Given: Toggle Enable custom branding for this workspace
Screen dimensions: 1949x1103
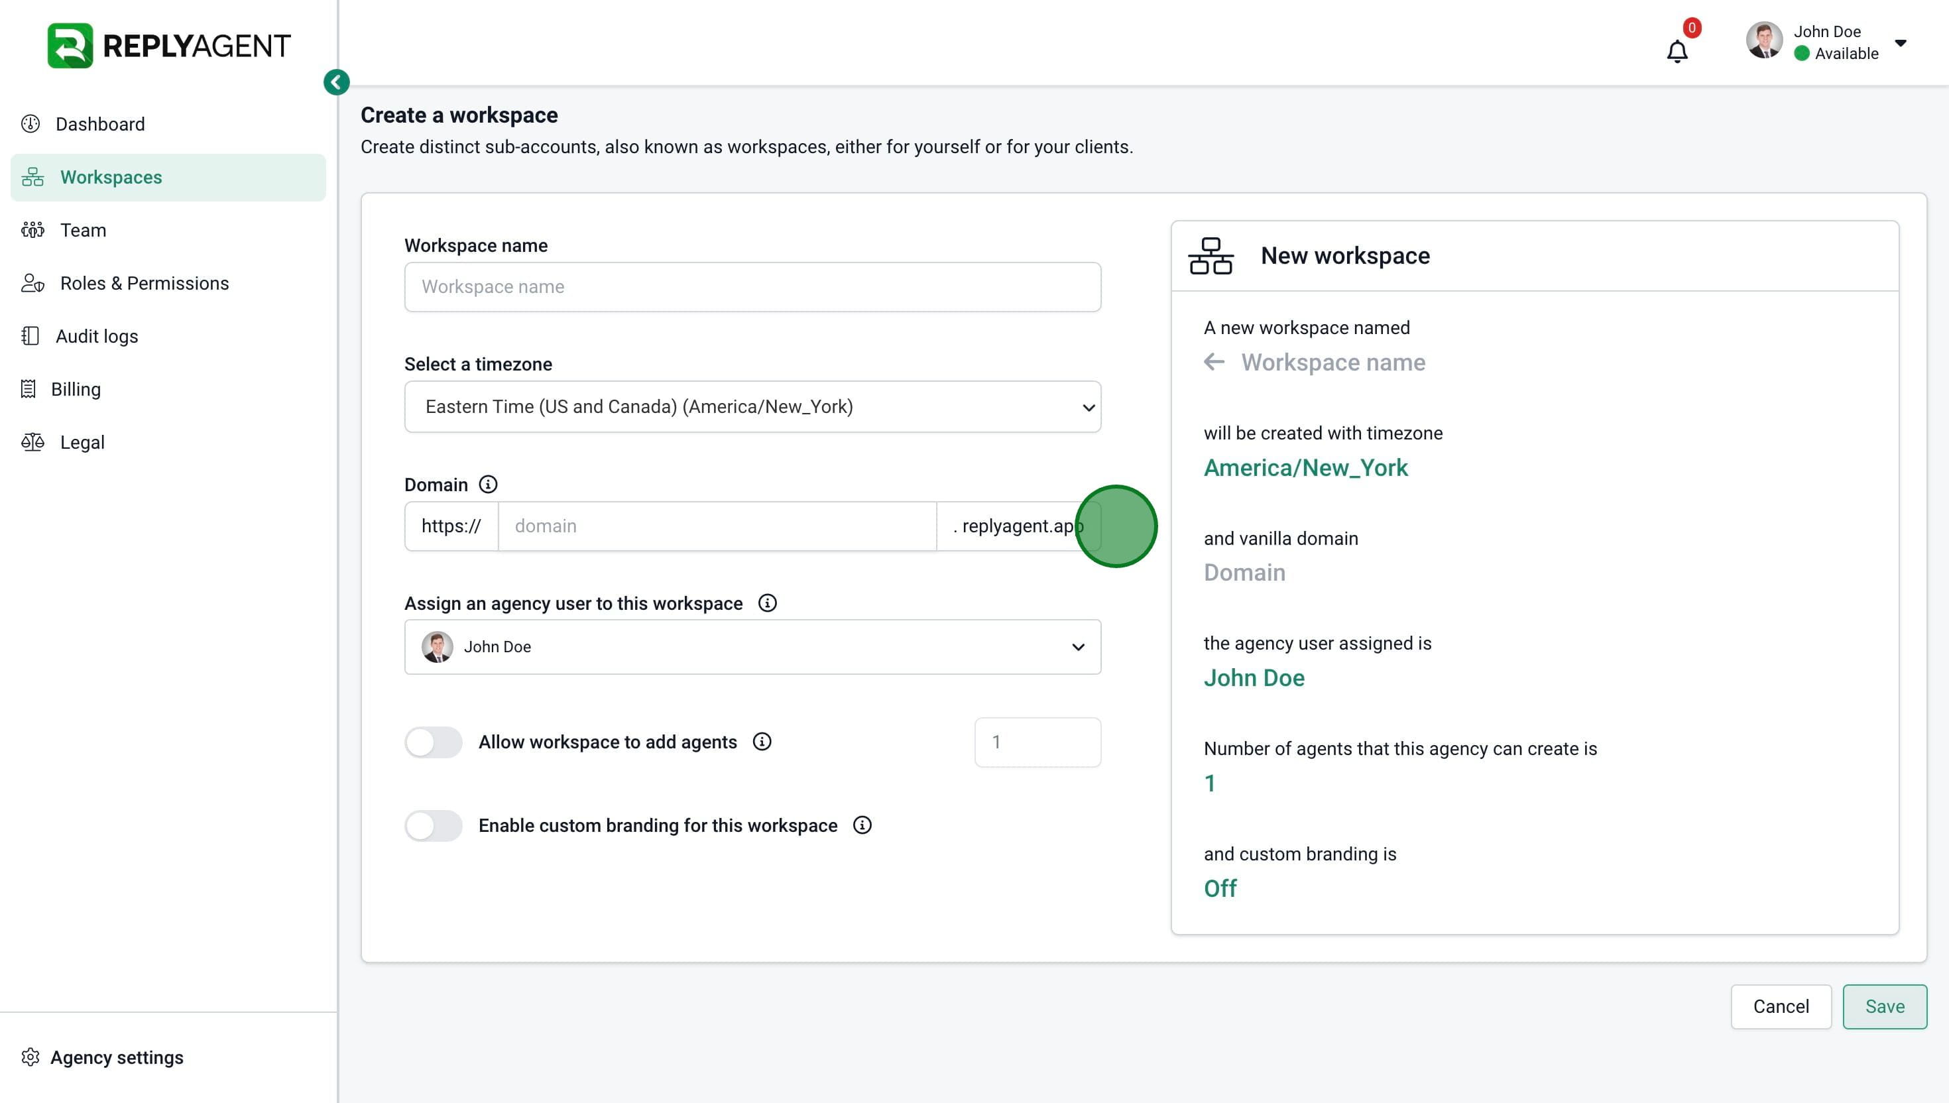Looking at the screenshot, I should 434,825.
